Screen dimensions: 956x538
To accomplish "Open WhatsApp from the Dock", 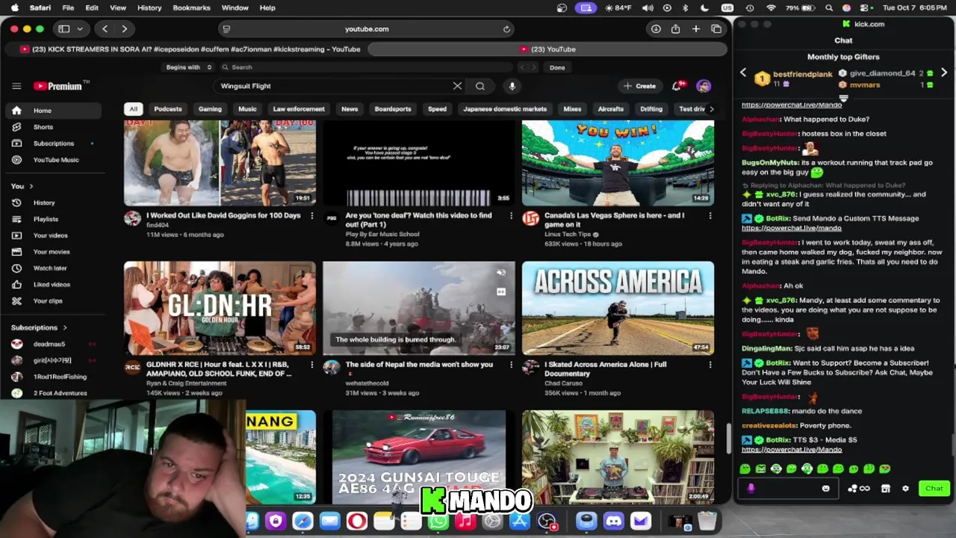I will pyautogui.click(x=438, y=521).
